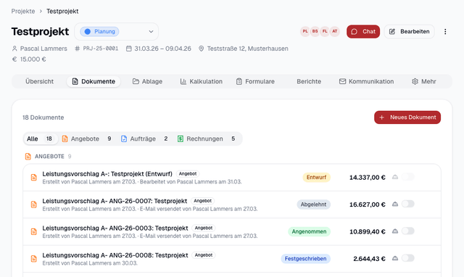Open the Mehr tab

[423, 81]
